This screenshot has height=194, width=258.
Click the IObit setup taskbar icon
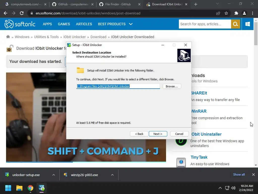click(42, 188)
